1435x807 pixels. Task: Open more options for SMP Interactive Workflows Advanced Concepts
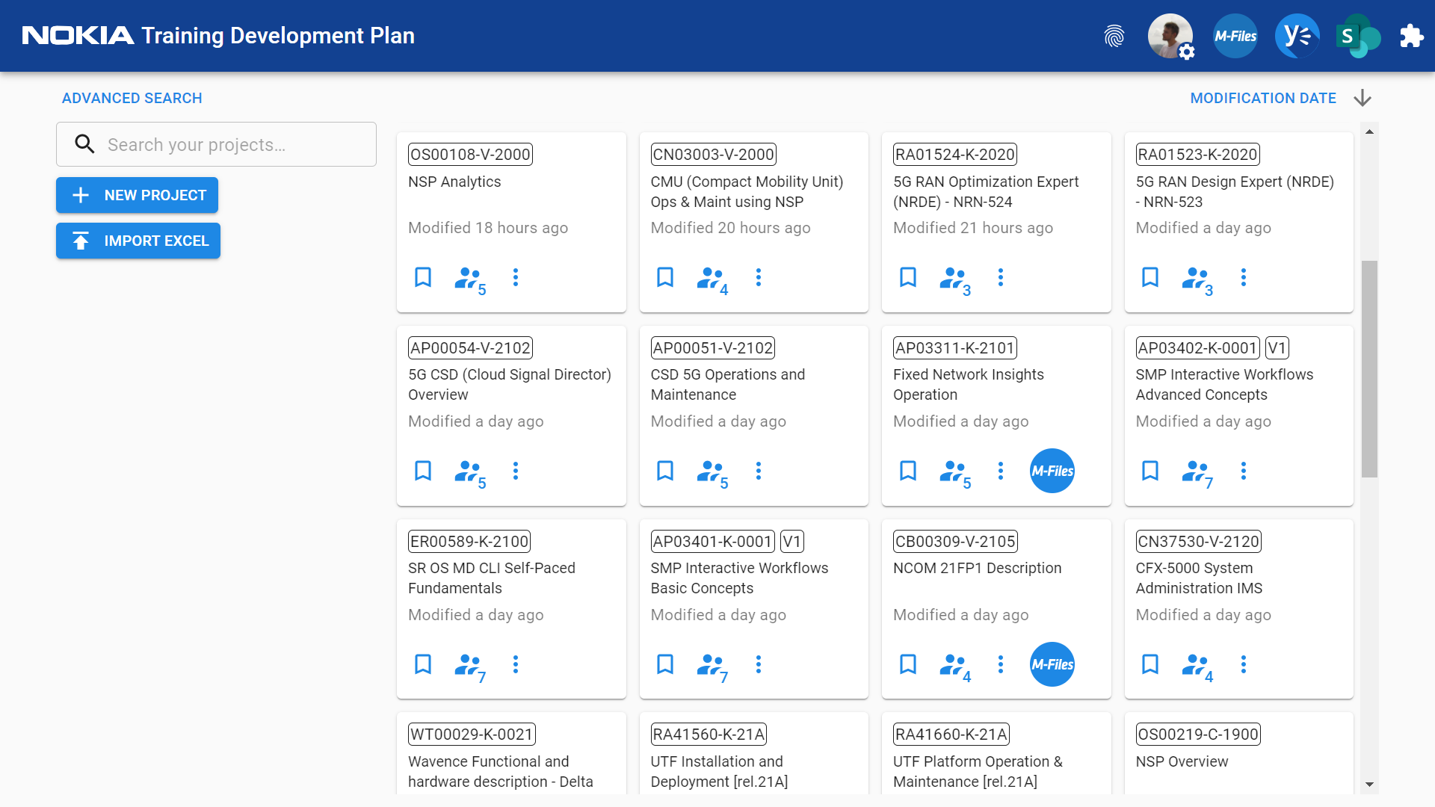pyautogui.click(x=1244, y=471)
